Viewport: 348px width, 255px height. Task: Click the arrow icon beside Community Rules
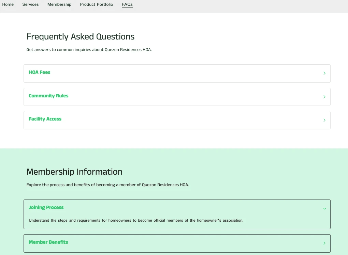[324, 97]
